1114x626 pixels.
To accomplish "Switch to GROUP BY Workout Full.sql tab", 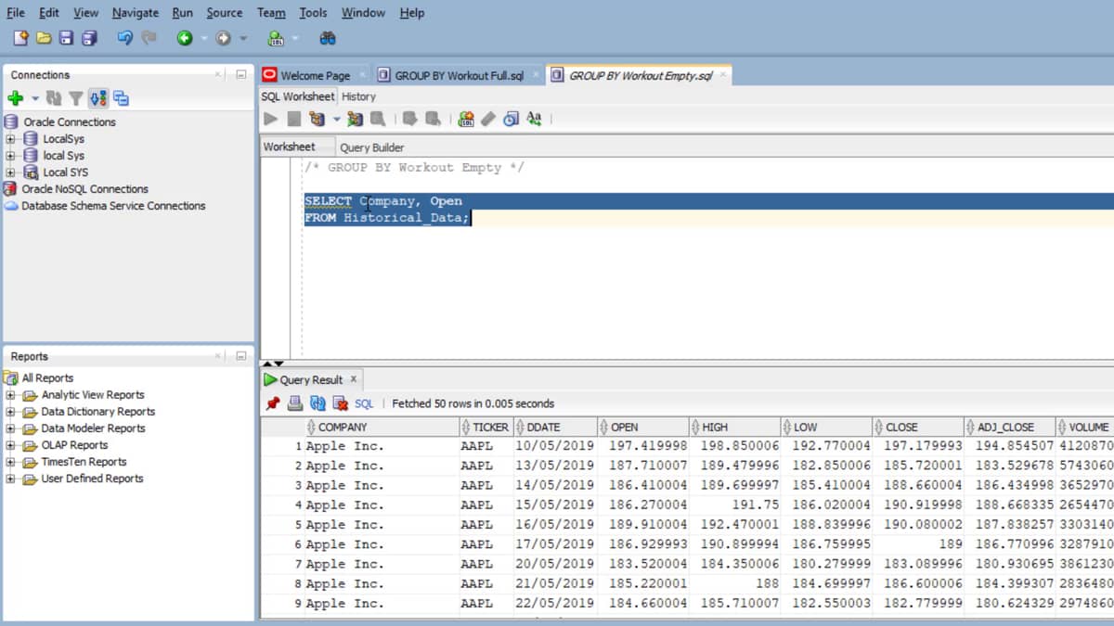I will 460,76.
